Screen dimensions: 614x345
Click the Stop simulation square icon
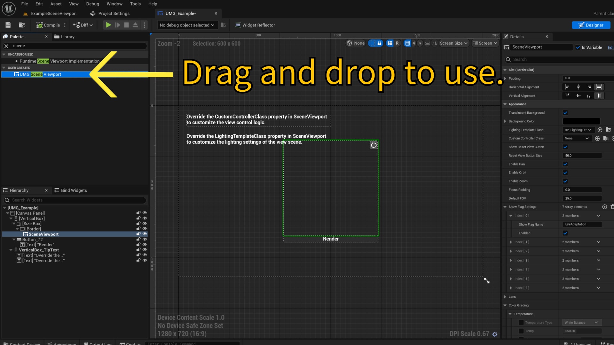tap(127, 25)
